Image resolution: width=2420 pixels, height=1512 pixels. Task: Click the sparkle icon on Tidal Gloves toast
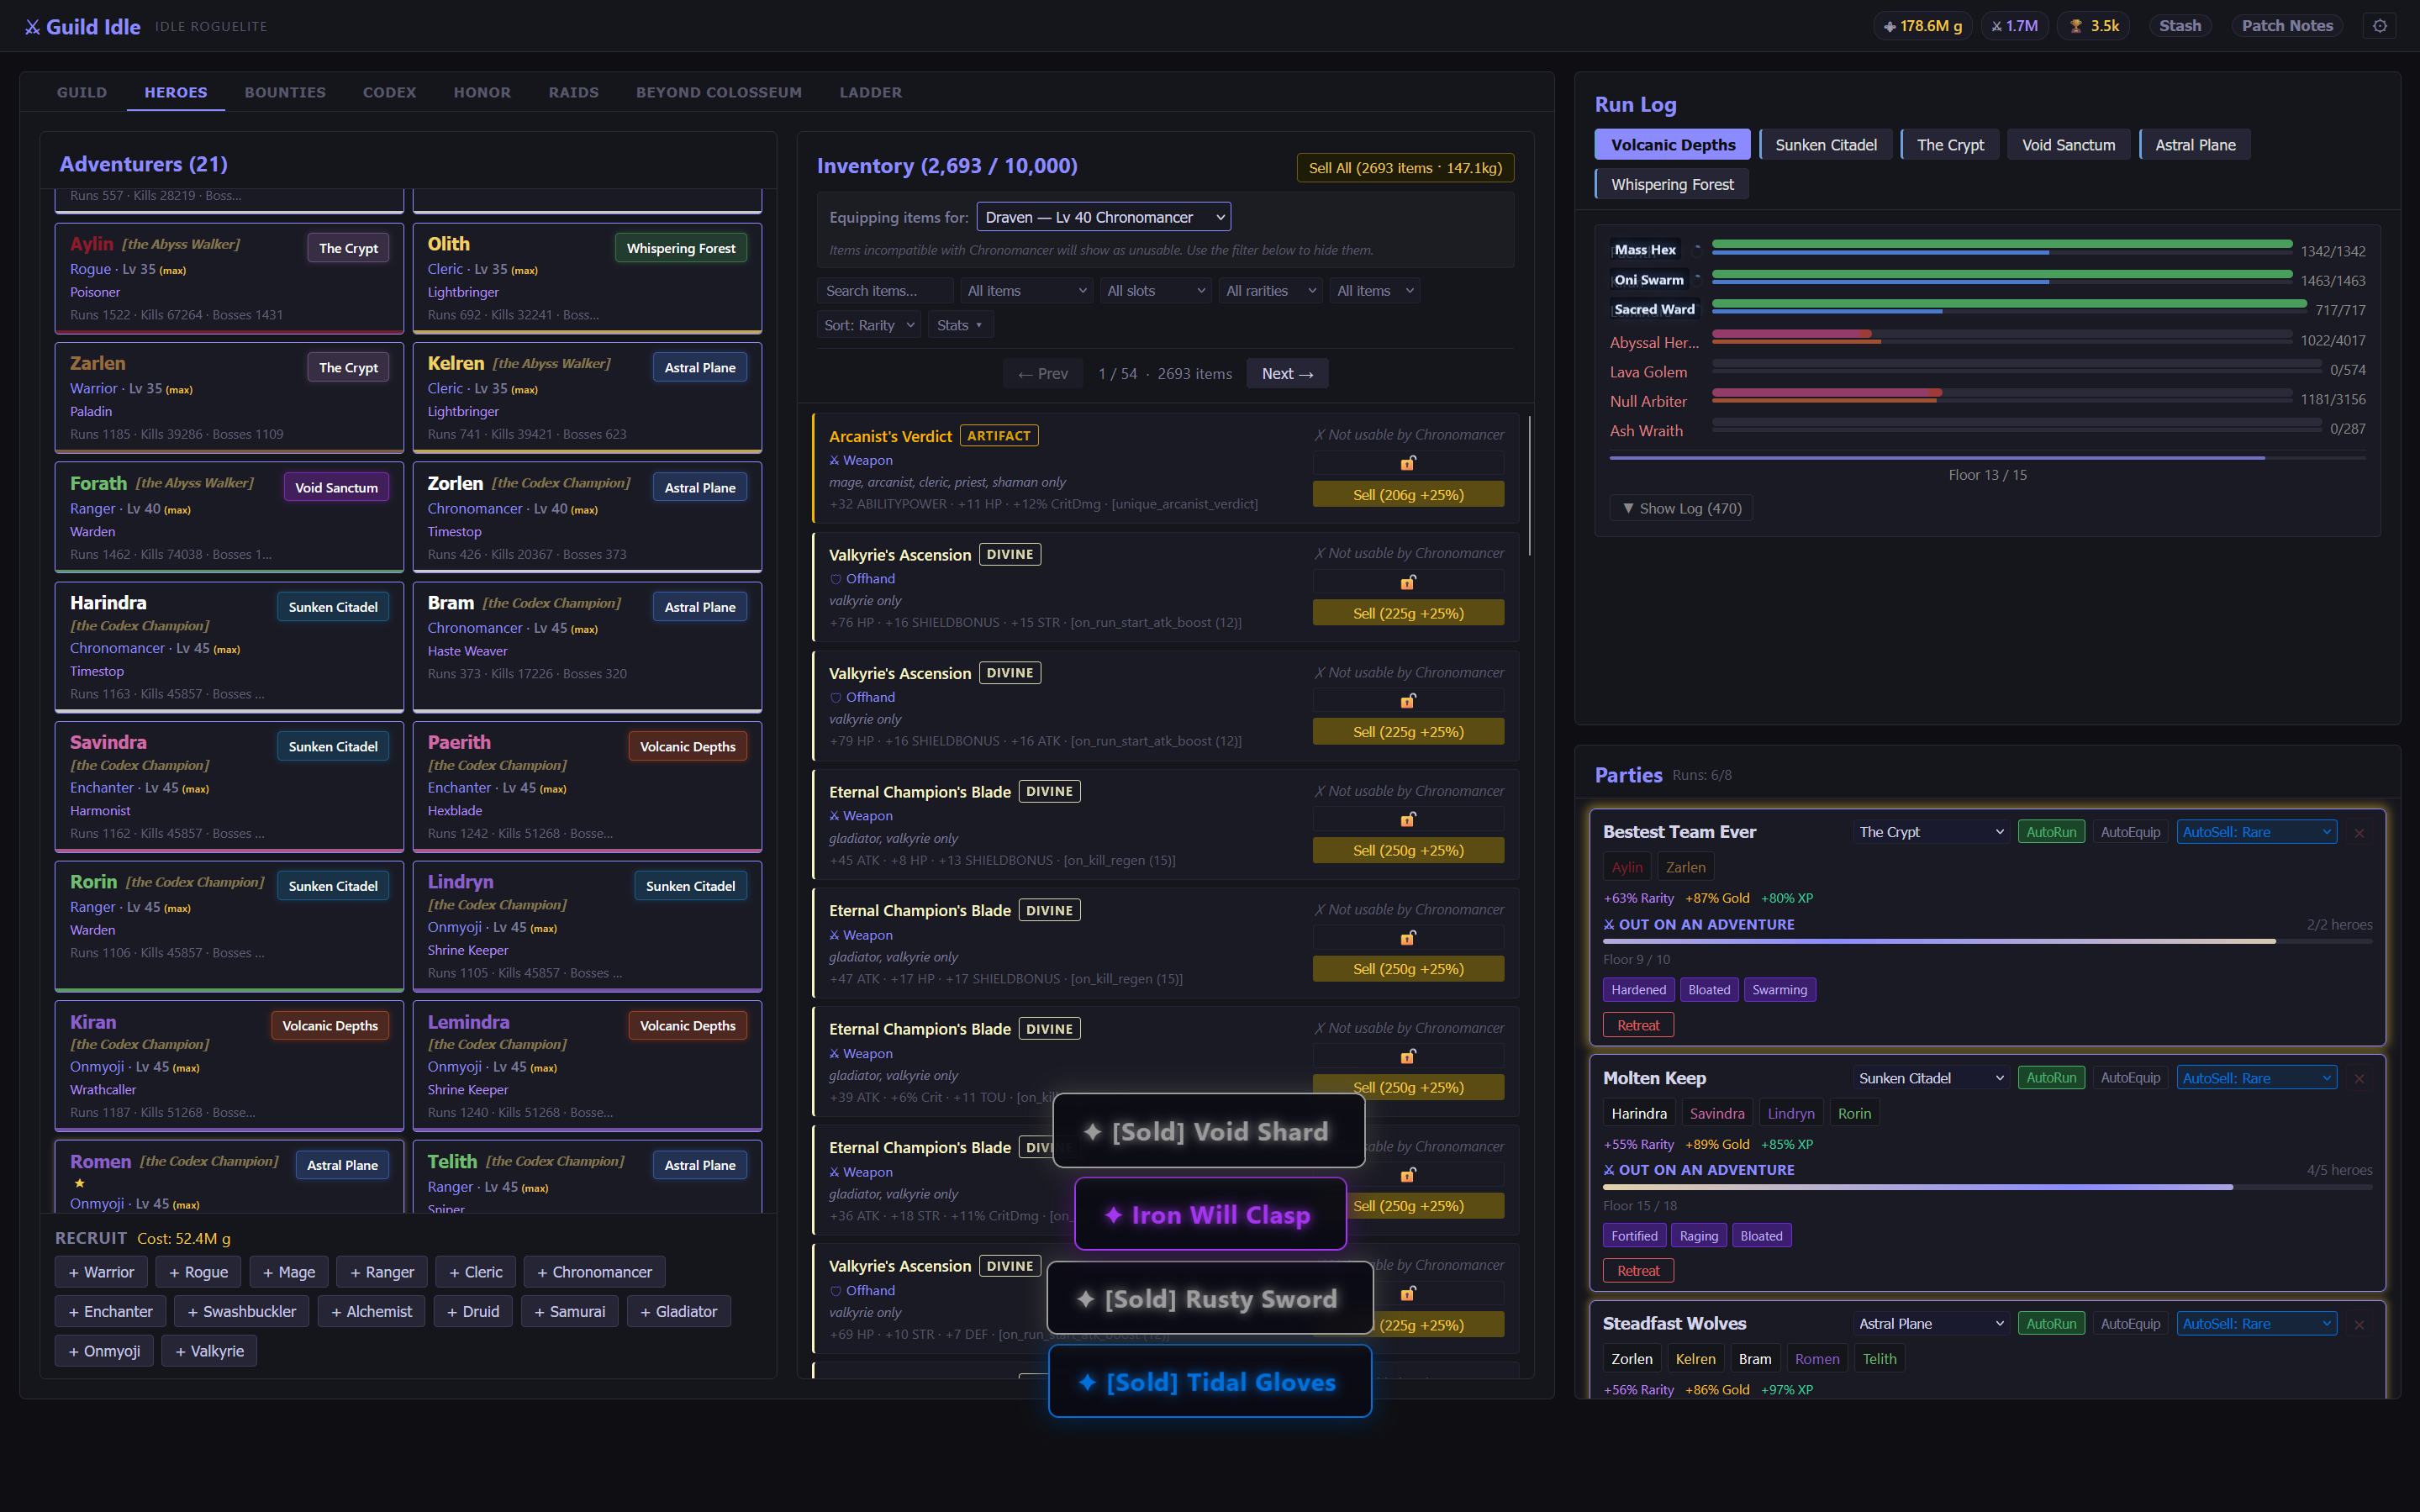pyautogui.click(x=1088, y=1382)
